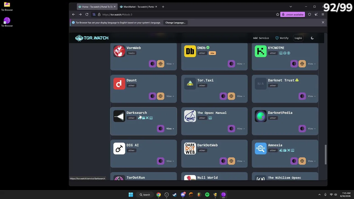Click the yellow DNDb logo
The image size is (354, 199).
tap(190, 51)
